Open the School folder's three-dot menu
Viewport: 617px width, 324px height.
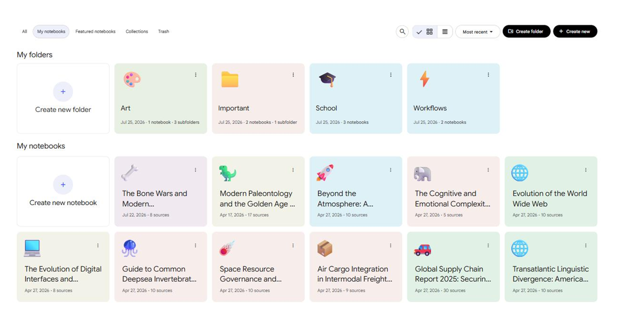(391, 75)
